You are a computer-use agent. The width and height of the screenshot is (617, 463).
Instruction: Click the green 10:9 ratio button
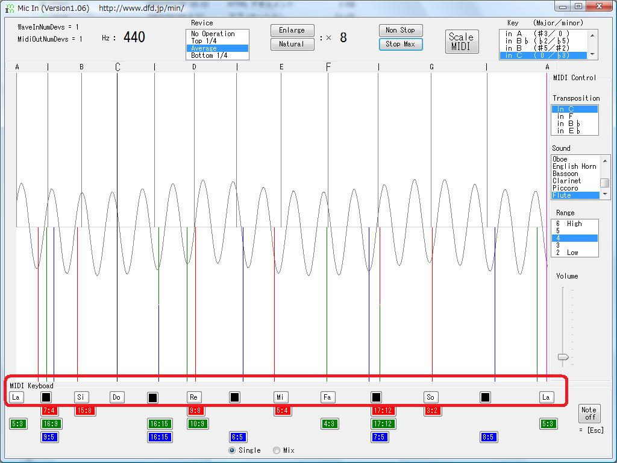tap(198, 424)
